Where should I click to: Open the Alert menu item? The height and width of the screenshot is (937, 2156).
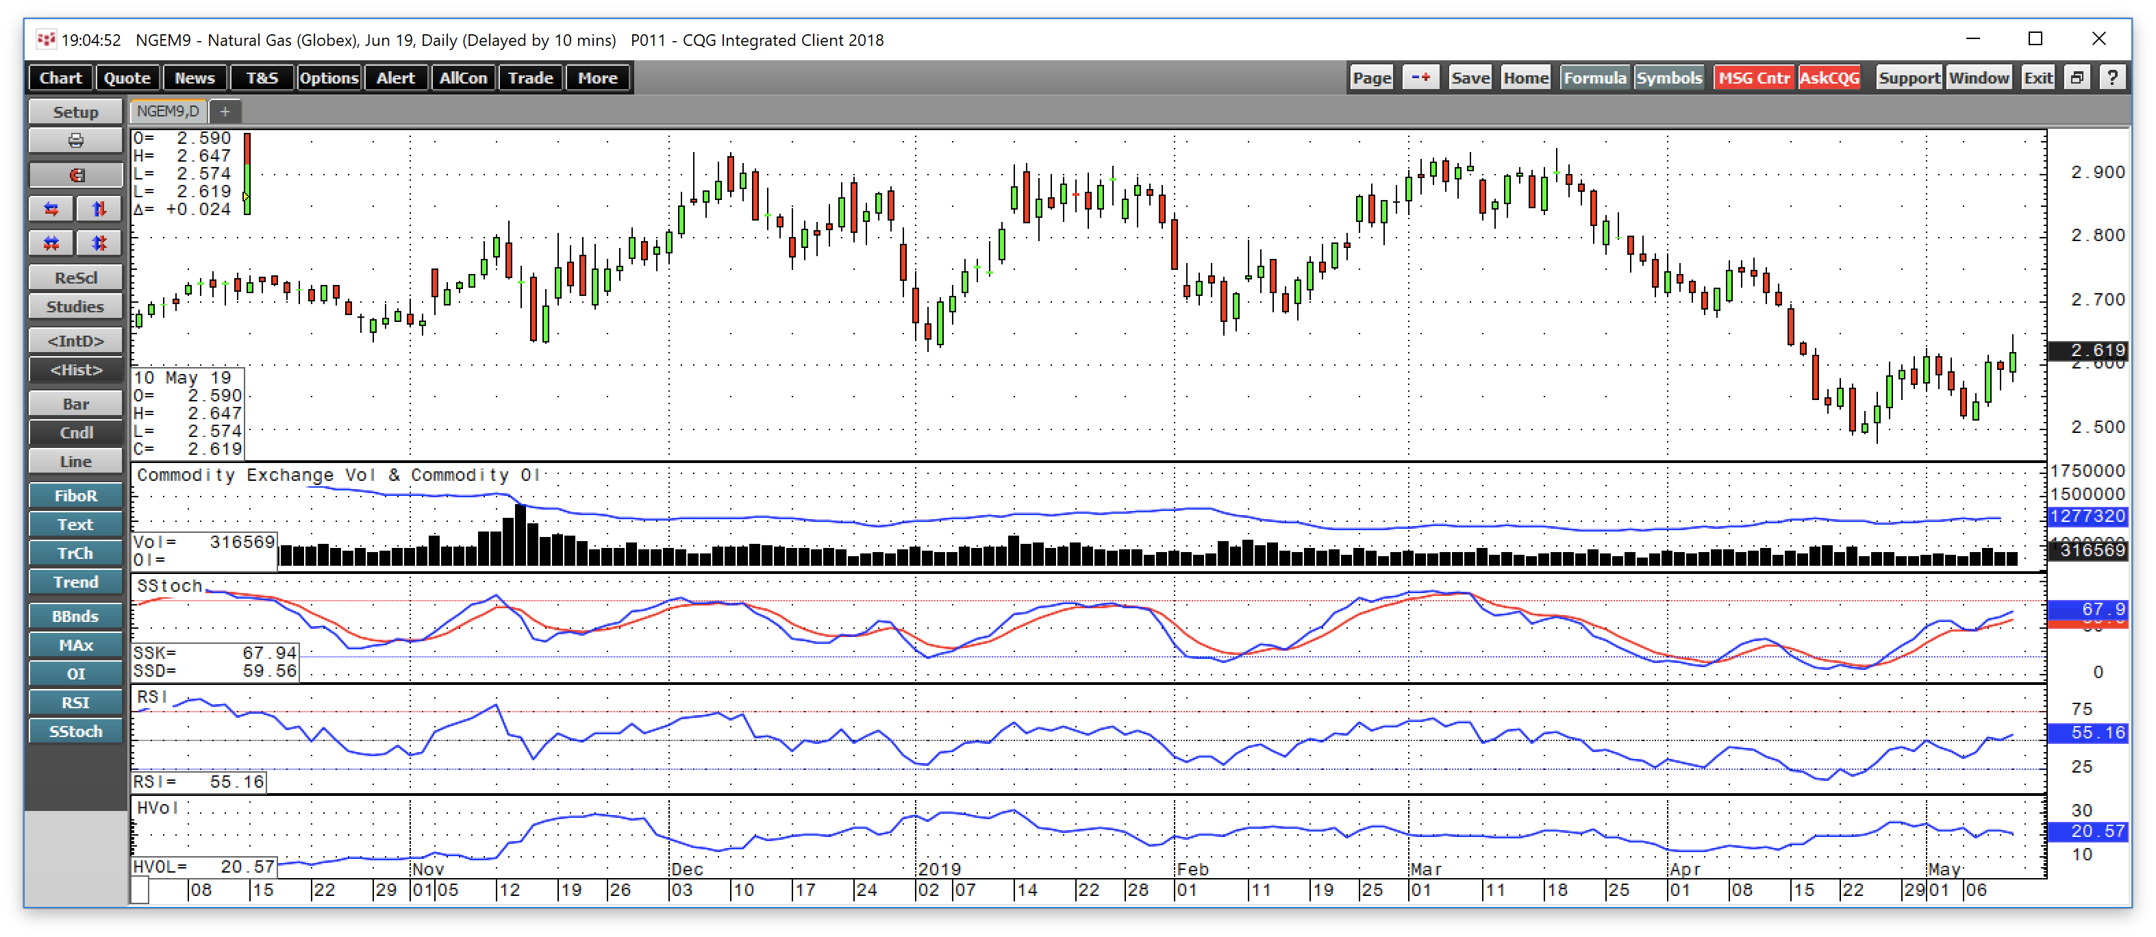(x=396, y=78)
